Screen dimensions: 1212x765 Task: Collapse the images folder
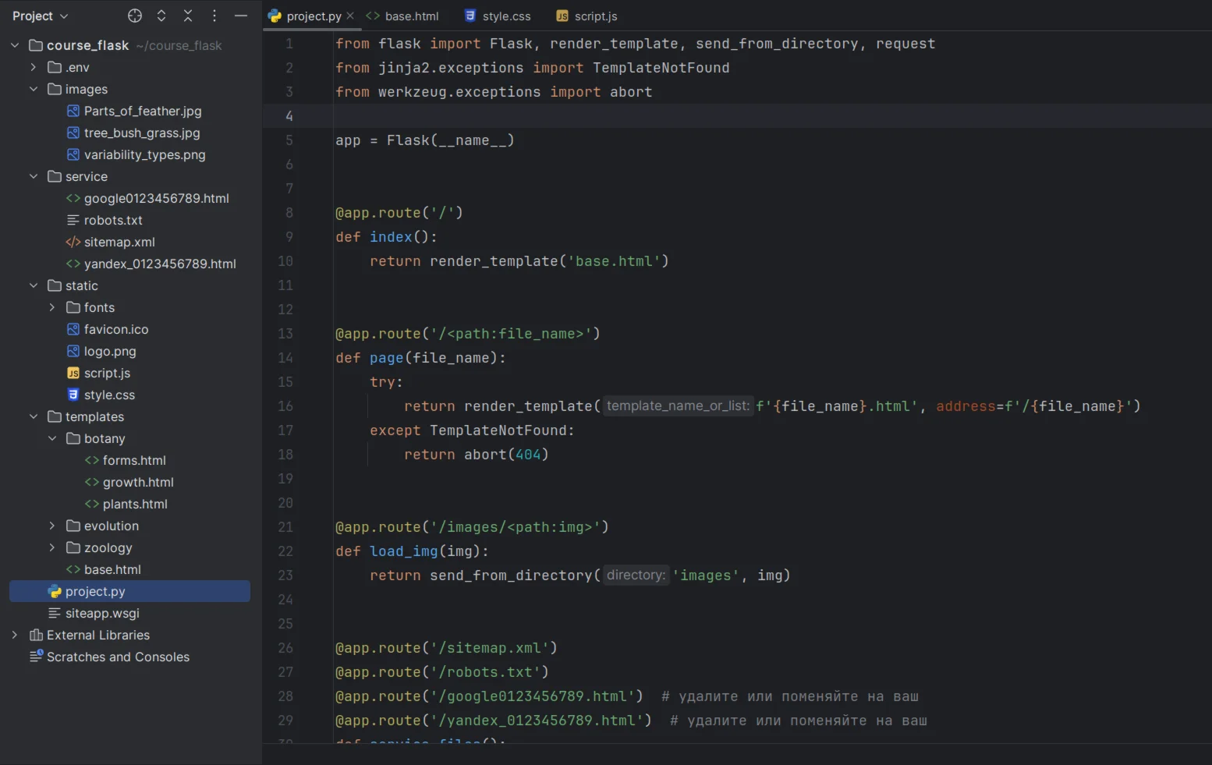[34, 89]
